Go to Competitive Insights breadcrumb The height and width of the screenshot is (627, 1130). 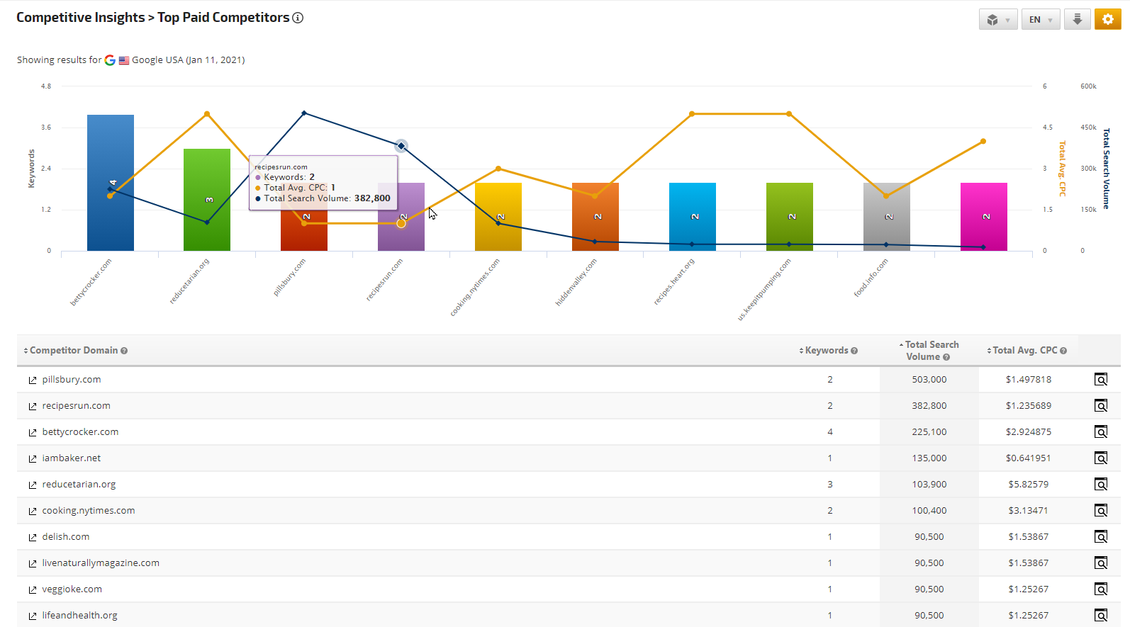click(80, 18)
